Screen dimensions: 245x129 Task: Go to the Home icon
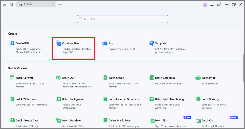[x=11, y=4]
